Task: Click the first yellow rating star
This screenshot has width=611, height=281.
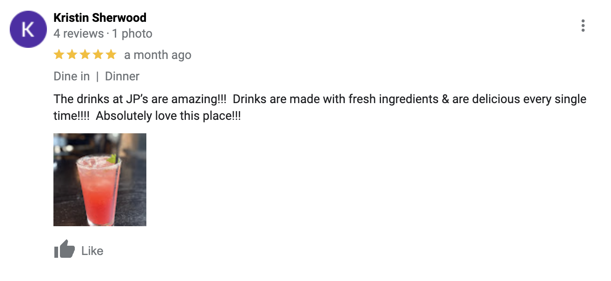Action: (x=59, y=55)
